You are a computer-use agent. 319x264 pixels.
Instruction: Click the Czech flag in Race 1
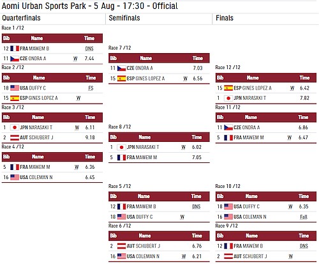pyautogui.click(x=15, y=59)
